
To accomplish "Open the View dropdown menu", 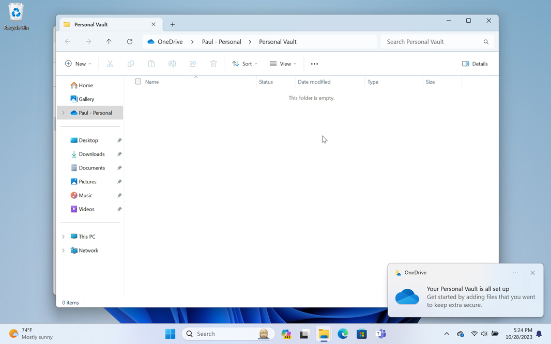I will (x=283, y=64).
